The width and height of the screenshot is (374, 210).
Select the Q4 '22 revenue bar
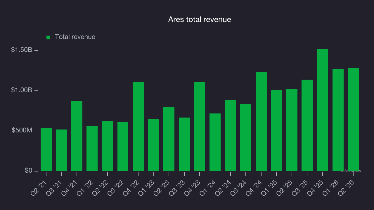(x=138, y=127)
